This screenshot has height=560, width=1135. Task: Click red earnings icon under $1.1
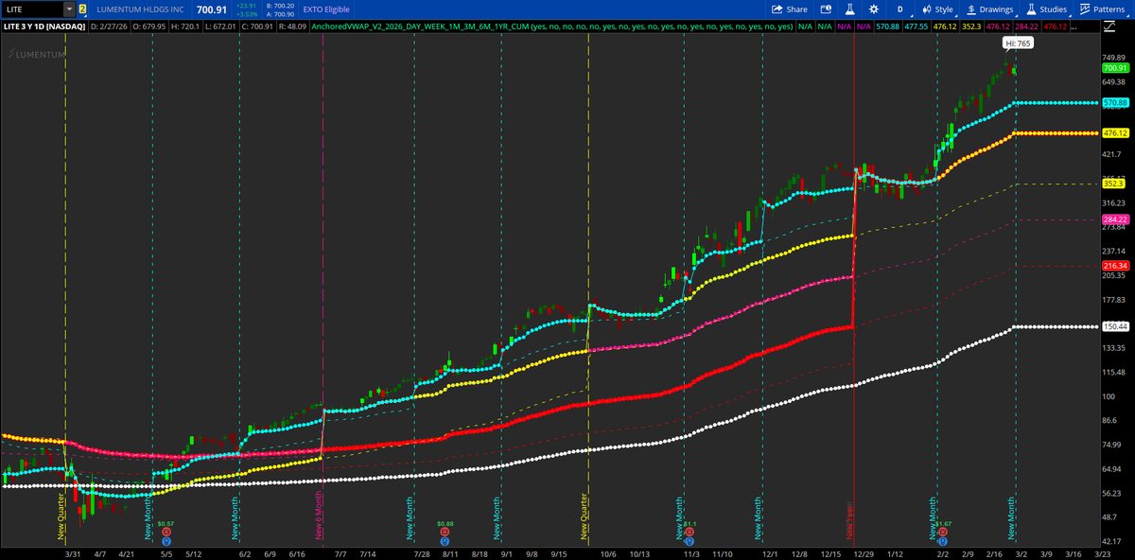click(690, 533)
